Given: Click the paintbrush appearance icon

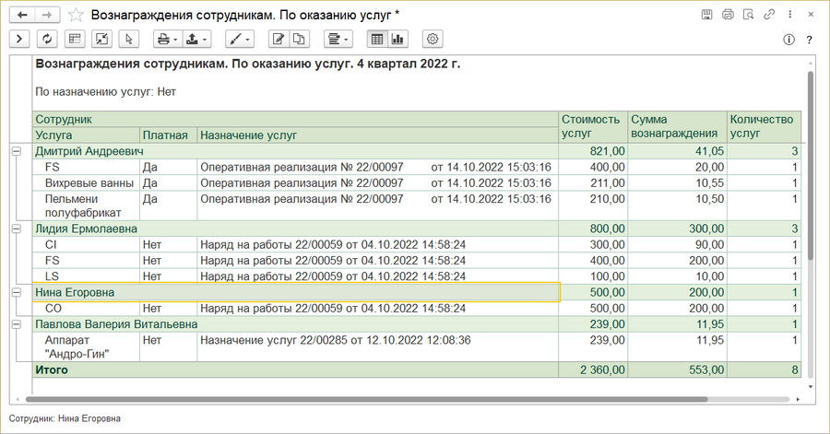Looking at the screenshot, I should (x=236, y=39).
